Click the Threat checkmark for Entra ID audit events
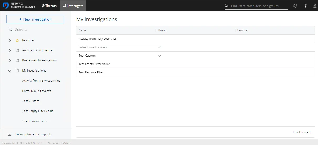The height and width of the screenshot is (145, 318). click(x=160, y=47)
